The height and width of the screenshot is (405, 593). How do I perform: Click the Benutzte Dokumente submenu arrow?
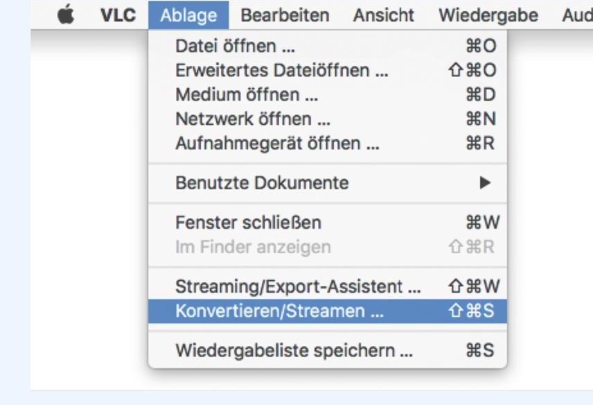coord(486,183)
